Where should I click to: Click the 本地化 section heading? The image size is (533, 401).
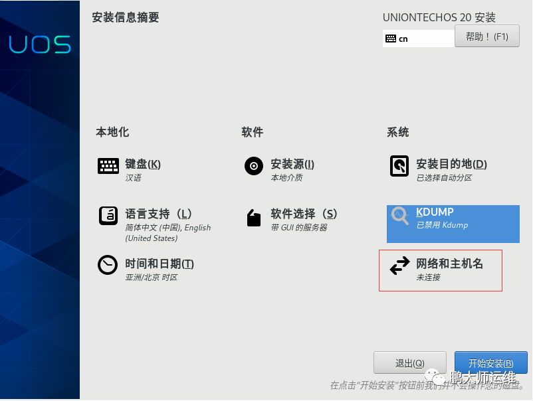point(112,132)
